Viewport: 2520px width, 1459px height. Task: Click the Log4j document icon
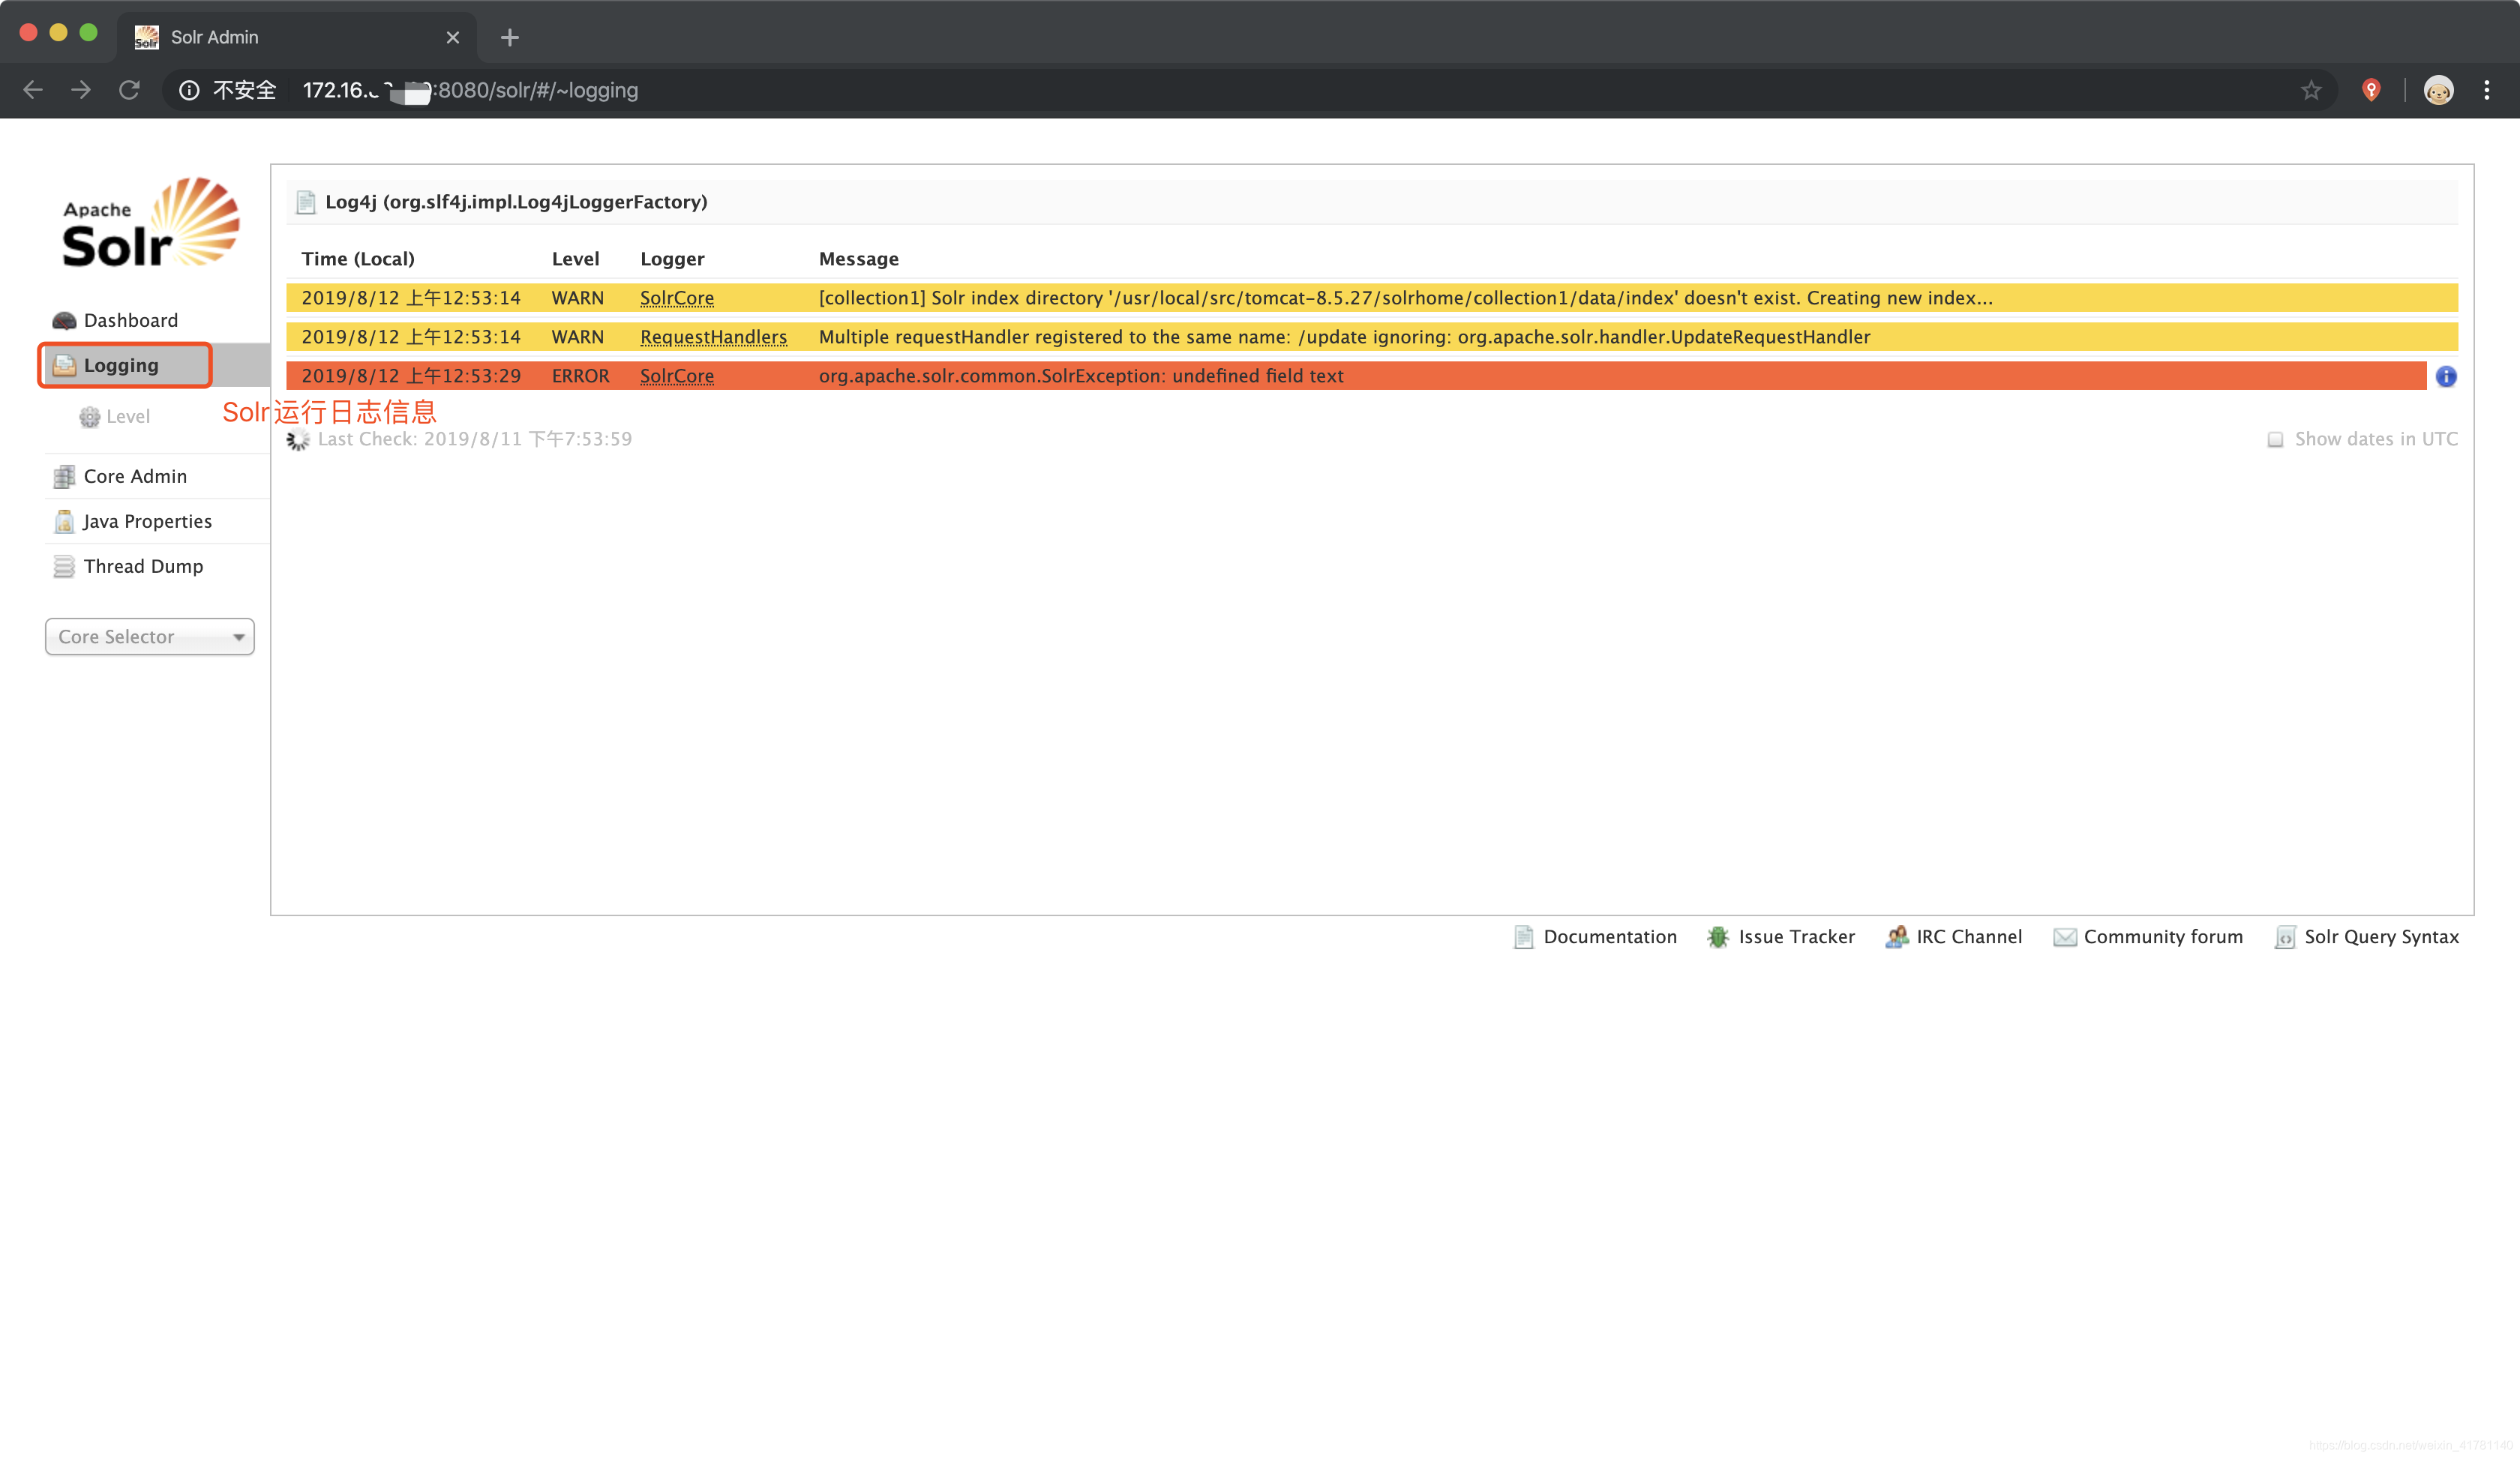tap(306, 203)
